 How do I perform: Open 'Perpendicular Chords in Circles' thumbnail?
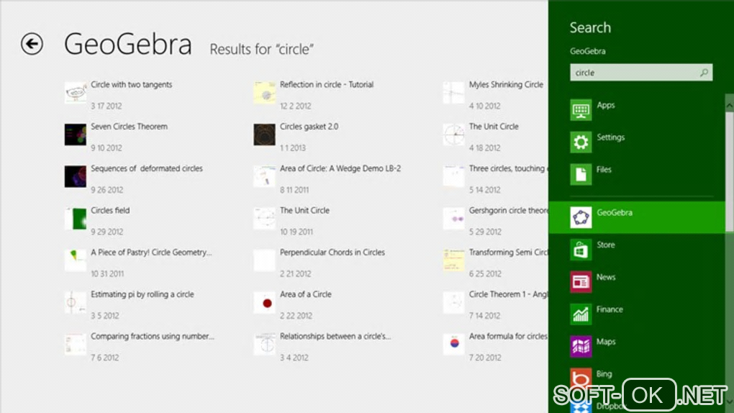[x=265, y=260]
